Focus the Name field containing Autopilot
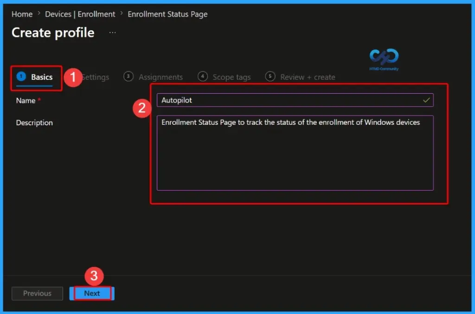This screenshot has height=314, width=475. click(x=295, y=100)
